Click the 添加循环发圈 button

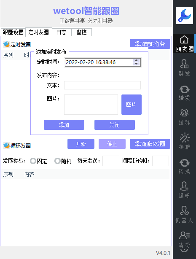(x=150, y=144)
